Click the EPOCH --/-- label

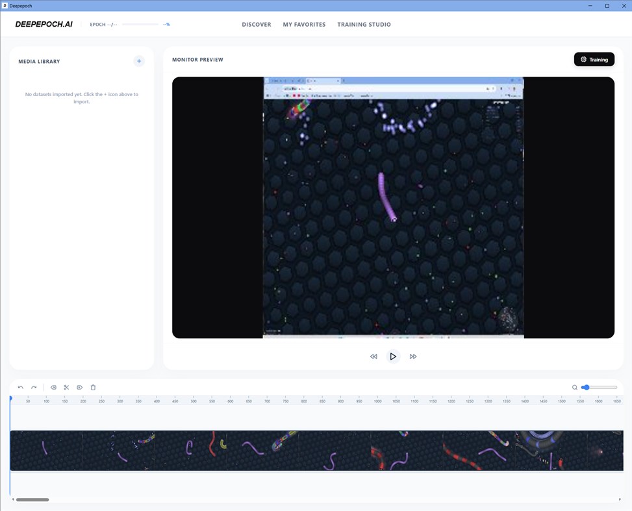click(103, 25)
